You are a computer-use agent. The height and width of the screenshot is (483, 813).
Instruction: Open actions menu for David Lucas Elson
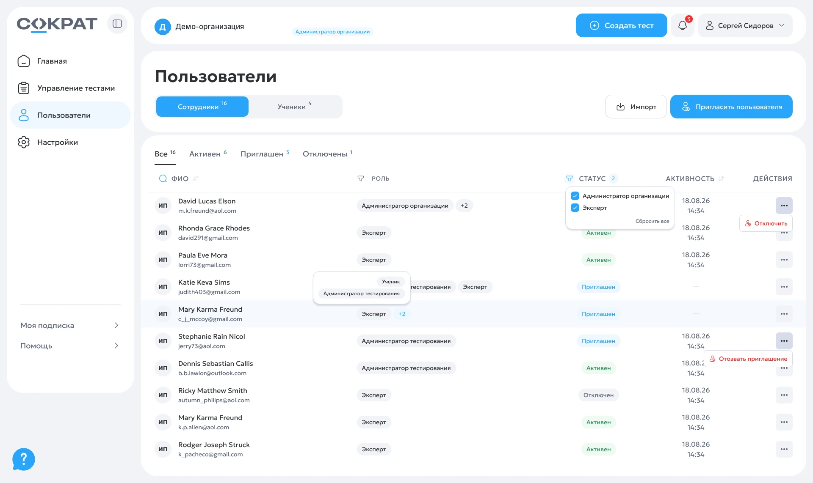tap(784, 206)
